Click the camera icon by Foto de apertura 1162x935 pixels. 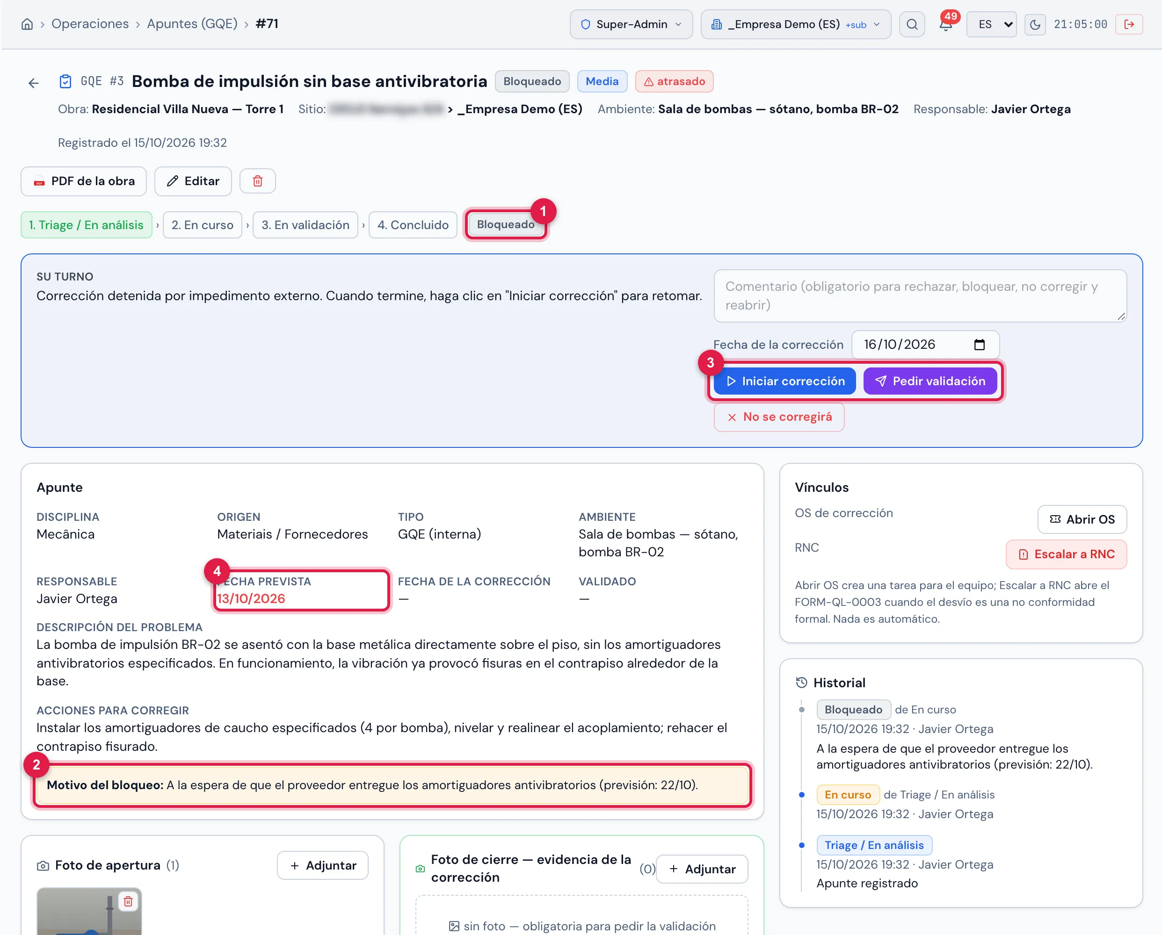(43, 865)
